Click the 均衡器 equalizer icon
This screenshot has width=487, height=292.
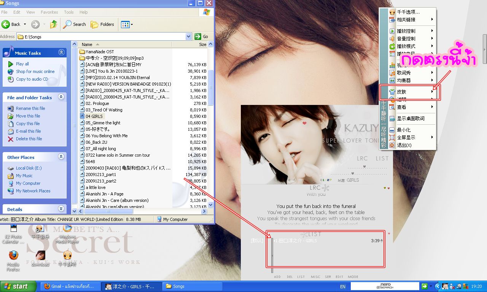[392, 80]
